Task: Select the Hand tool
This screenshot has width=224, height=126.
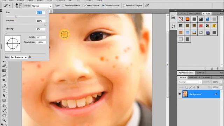Action: point(4,115)
